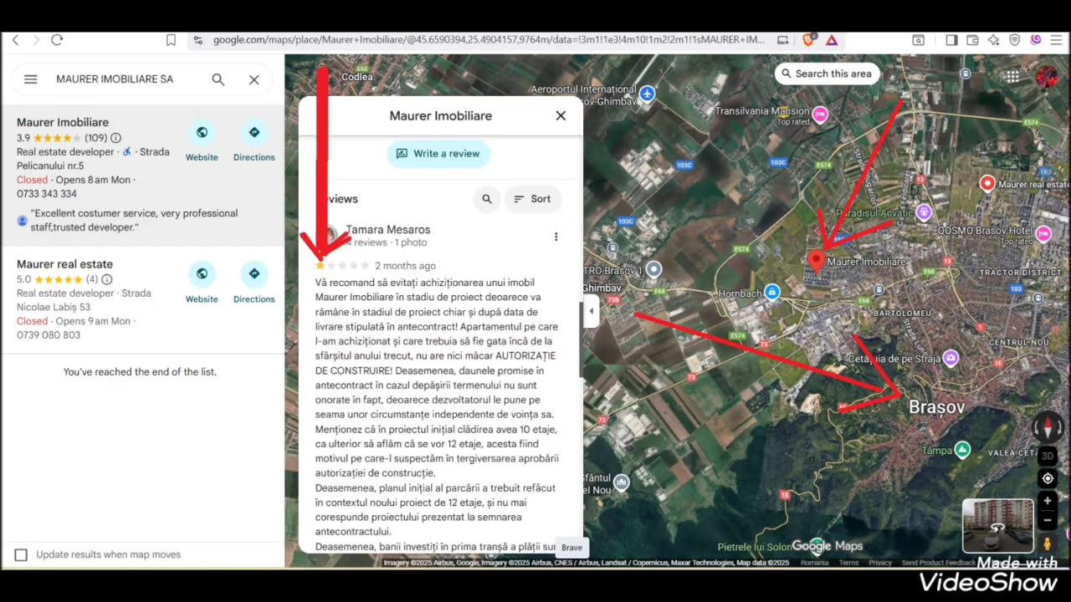This screenshot has height=602, width=1071.
Task: Show rating info for Maurer real estate
Action: [106, 279]
